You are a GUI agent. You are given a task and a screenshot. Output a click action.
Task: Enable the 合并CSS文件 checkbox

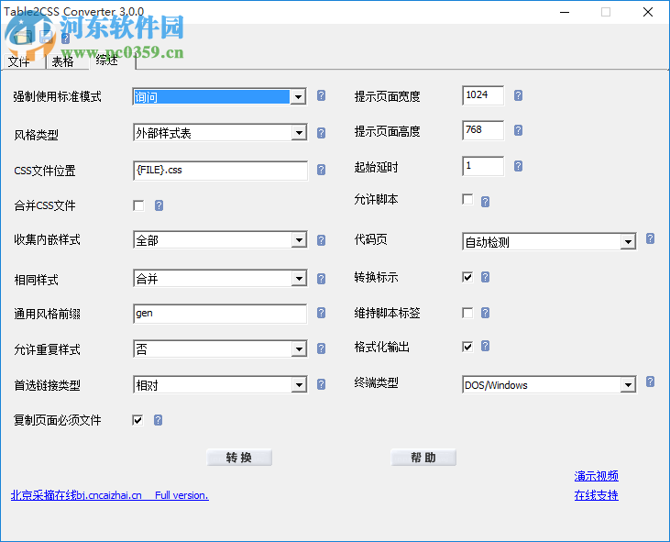(x=138, y=205)
